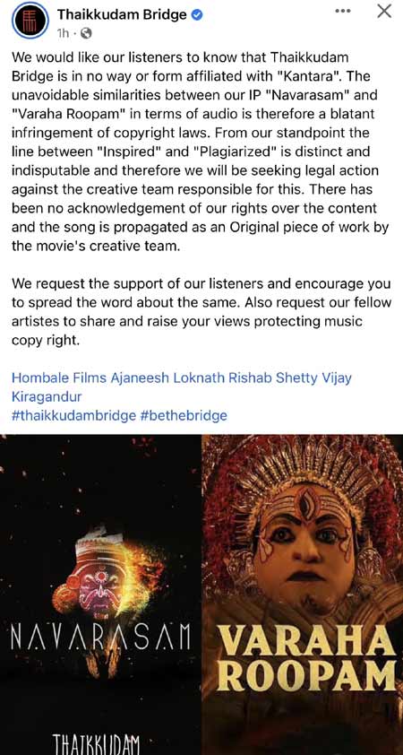Click the #bethebridge hashtag
Screen dimensions: 403x755
[184, 415]
